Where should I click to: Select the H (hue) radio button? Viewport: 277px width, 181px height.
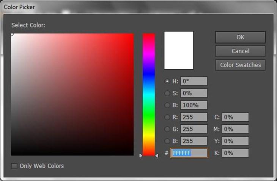pyautogui.click(x=167, y=81)
